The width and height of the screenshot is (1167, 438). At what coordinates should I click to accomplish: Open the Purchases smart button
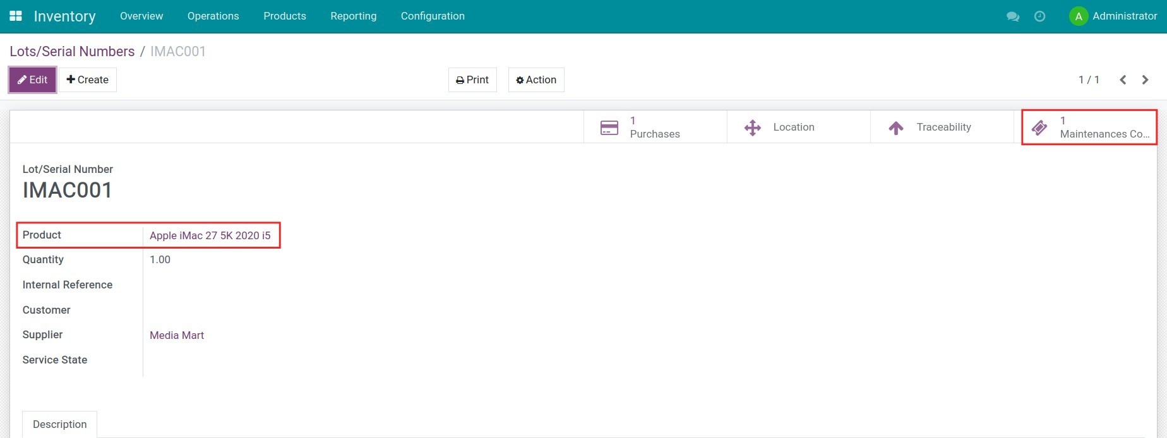point(655,127)
